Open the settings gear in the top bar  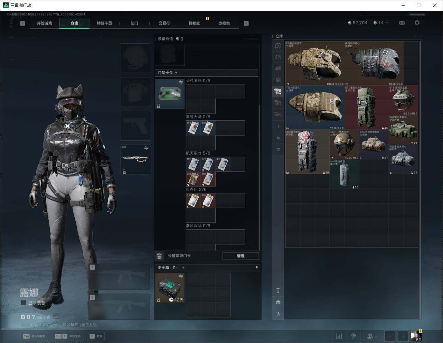(417, 23)
